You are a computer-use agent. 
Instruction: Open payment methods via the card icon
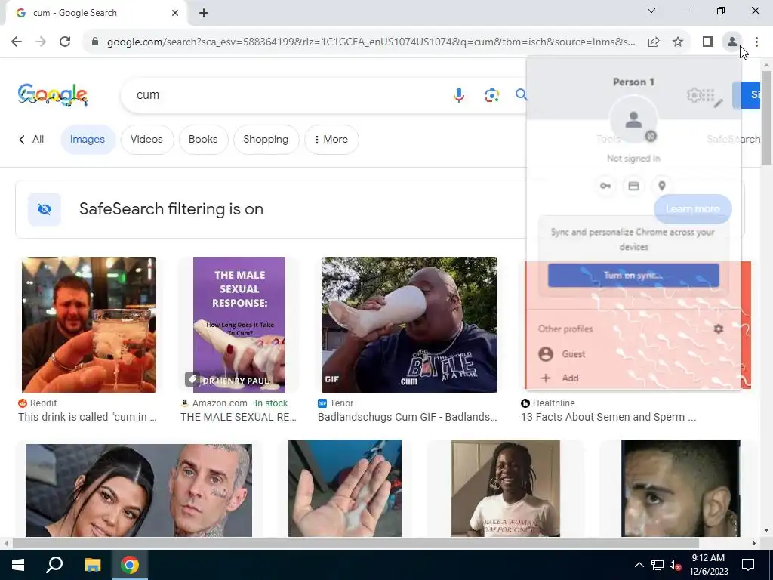[633, 186]
